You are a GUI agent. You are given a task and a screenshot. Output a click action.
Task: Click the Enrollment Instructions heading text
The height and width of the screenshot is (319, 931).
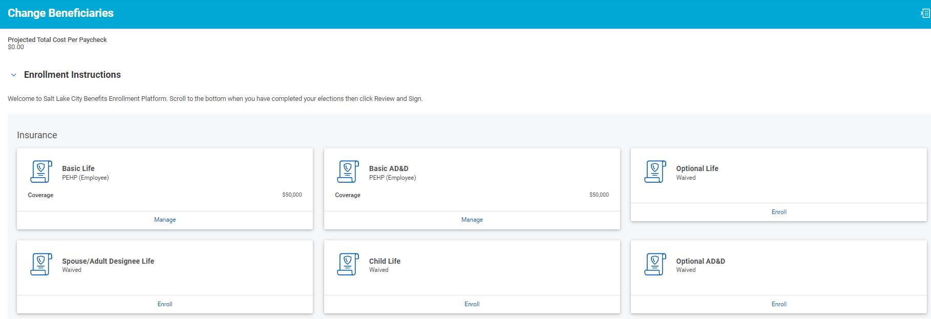pos(72,75)
